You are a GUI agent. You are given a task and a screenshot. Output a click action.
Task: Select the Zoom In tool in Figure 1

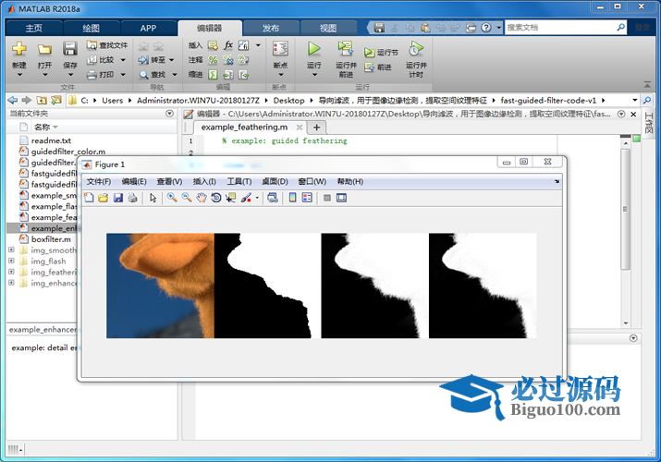(x=172, y=198)
